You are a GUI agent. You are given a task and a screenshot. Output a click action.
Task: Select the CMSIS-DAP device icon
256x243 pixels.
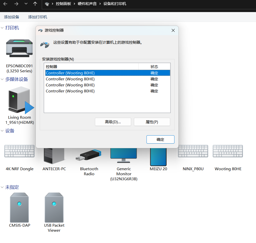point(19,208)
